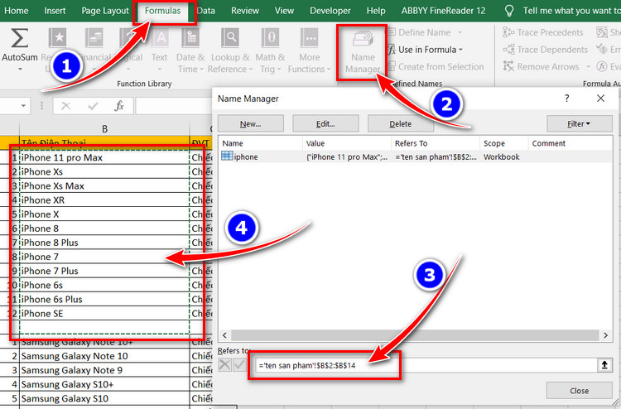This screenshot has height=409, width=621.
Task: Open More Functions menu
Action: click(x=310, y=38)
